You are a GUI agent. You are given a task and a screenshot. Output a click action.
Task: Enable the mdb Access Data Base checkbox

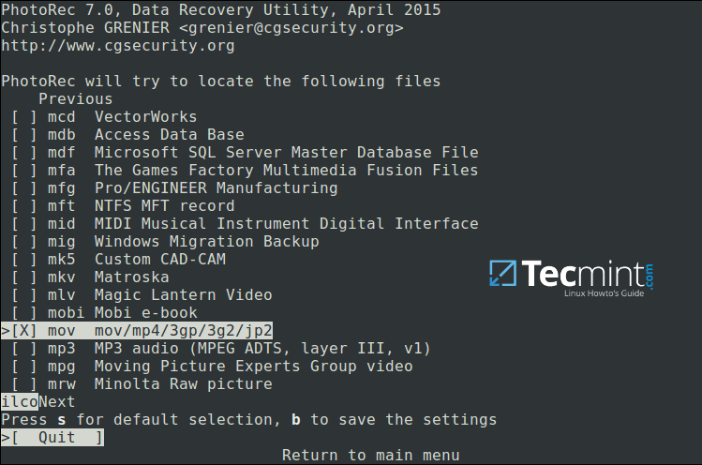pyautogui.click(x=24, y=135)
